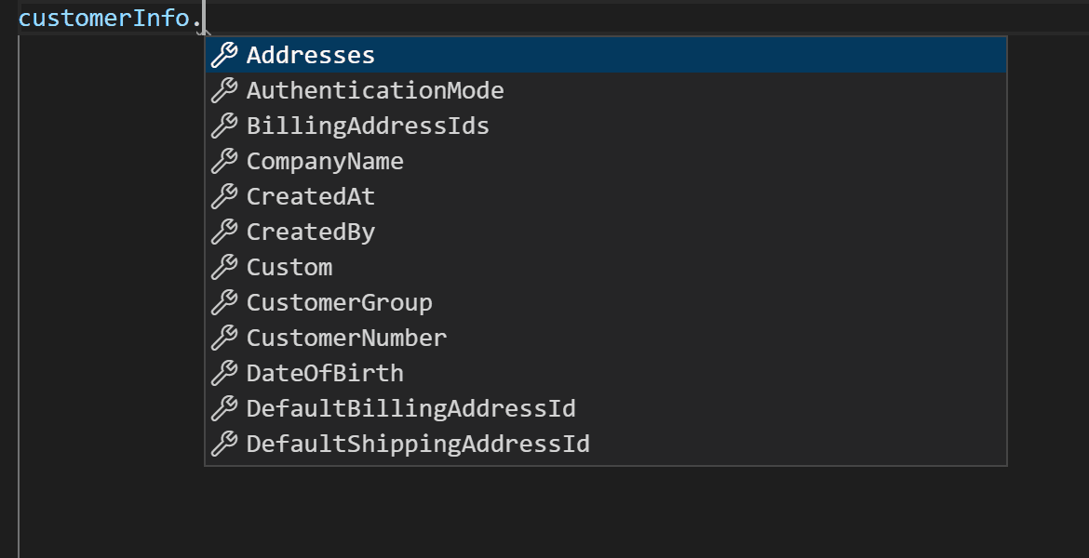The height and width of the screenshot is (558, 1089).
Task: Choose the CreatedBy property suggestion
Action: 311,232
